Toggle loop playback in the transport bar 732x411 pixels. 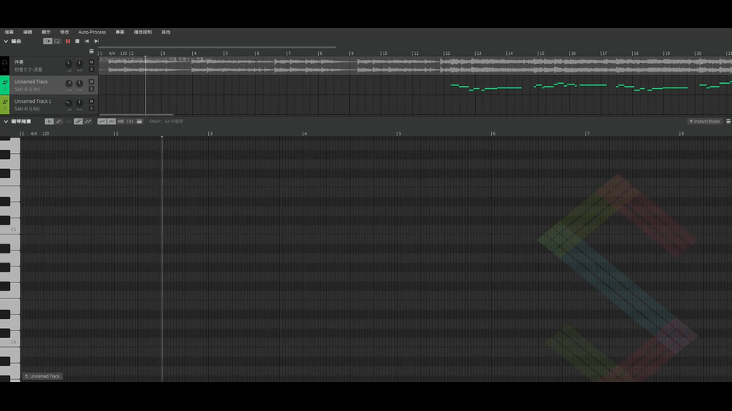[57, 41]
